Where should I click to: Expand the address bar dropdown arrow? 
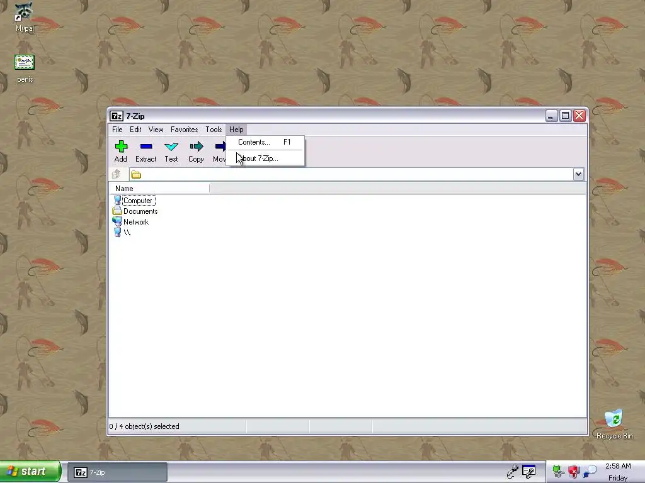click(x=578, y=174)
